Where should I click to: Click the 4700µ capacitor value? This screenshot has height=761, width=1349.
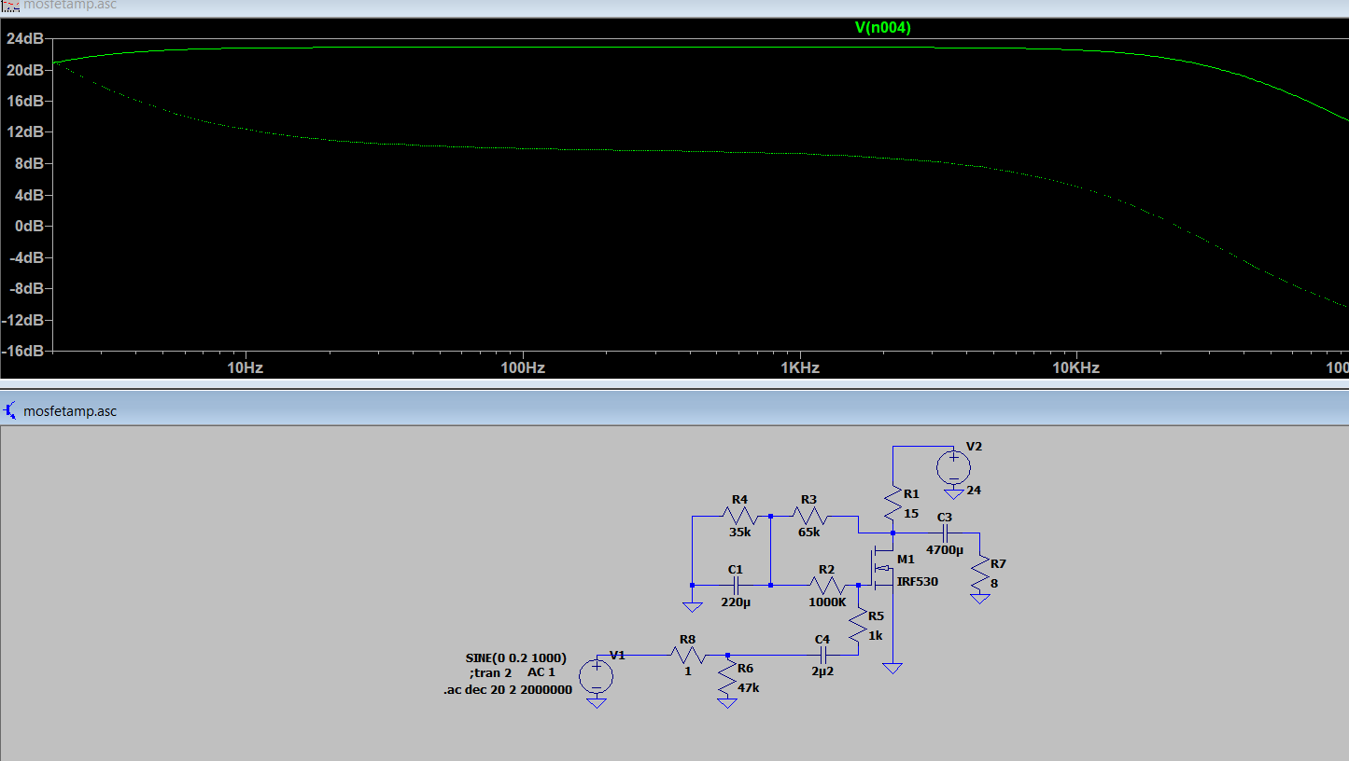pos(945,550)
